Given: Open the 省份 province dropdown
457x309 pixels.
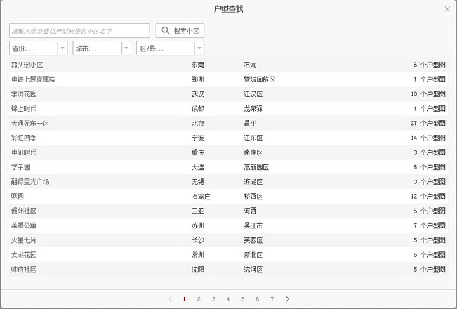Looking at the screenshot, I should pos(62,48).
